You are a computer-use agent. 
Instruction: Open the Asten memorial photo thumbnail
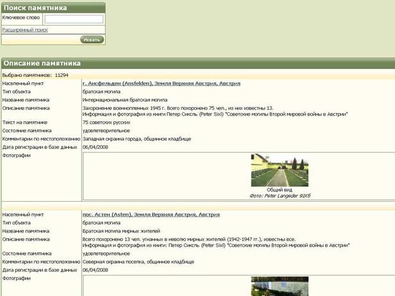[x=280, y=286]
